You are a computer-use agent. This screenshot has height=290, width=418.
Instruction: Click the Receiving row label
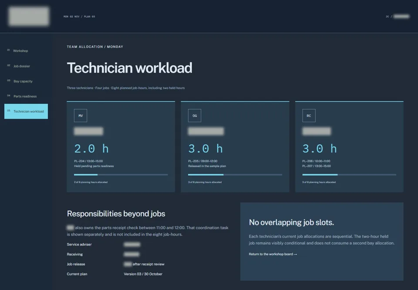point(74,254)
